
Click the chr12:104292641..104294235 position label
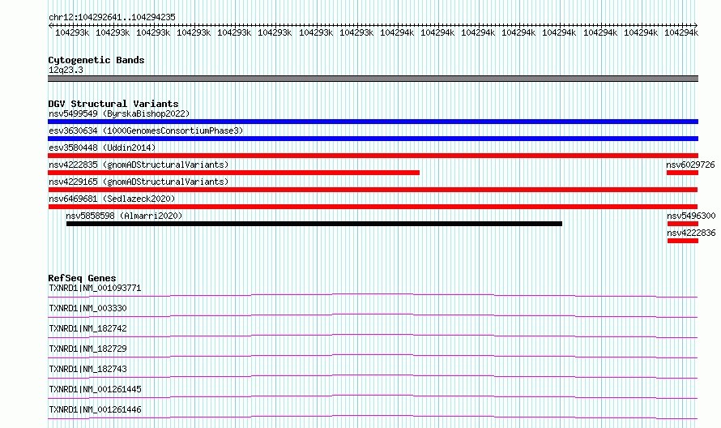pyautogui.click(x=112, y=17)
